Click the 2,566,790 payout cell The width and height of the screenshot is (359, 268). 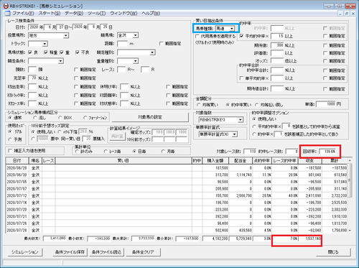point(241,195)
